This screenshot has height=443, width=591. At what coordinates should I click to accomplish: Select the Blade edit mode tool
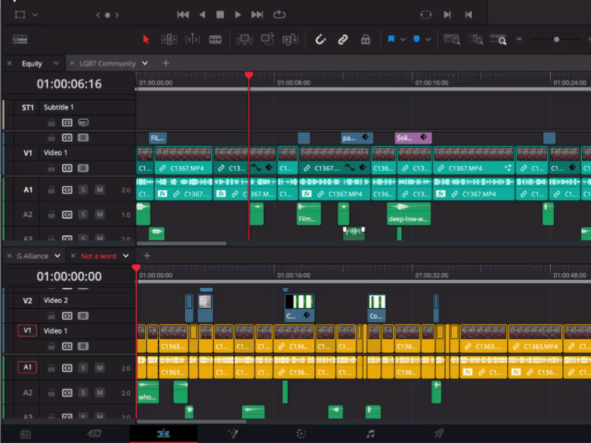(215, 39)
